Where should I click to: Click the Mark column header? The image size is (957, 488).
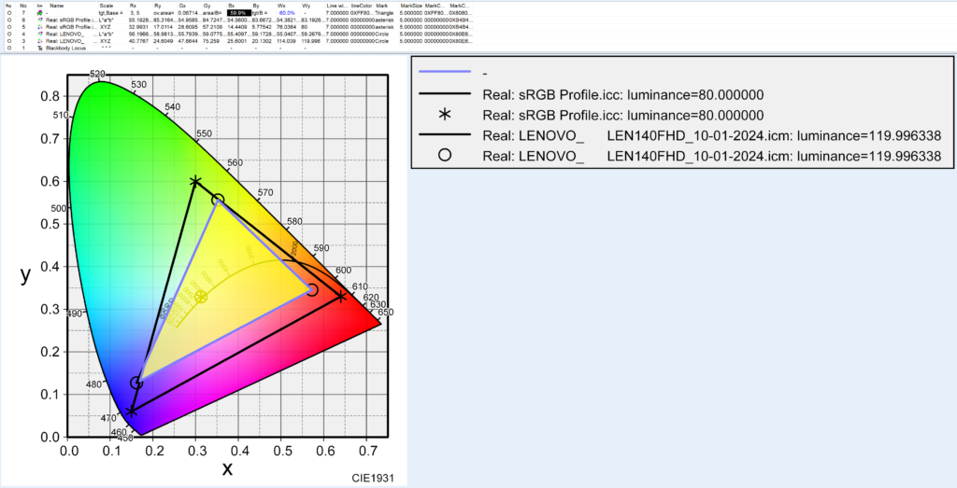(x=382, y=6)
